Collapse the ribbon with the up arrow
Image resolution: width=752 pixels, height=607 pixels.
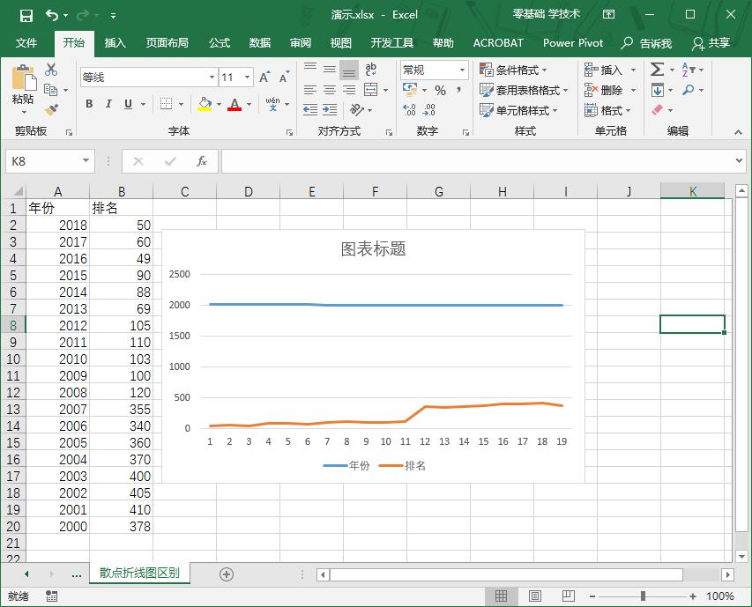738,132
